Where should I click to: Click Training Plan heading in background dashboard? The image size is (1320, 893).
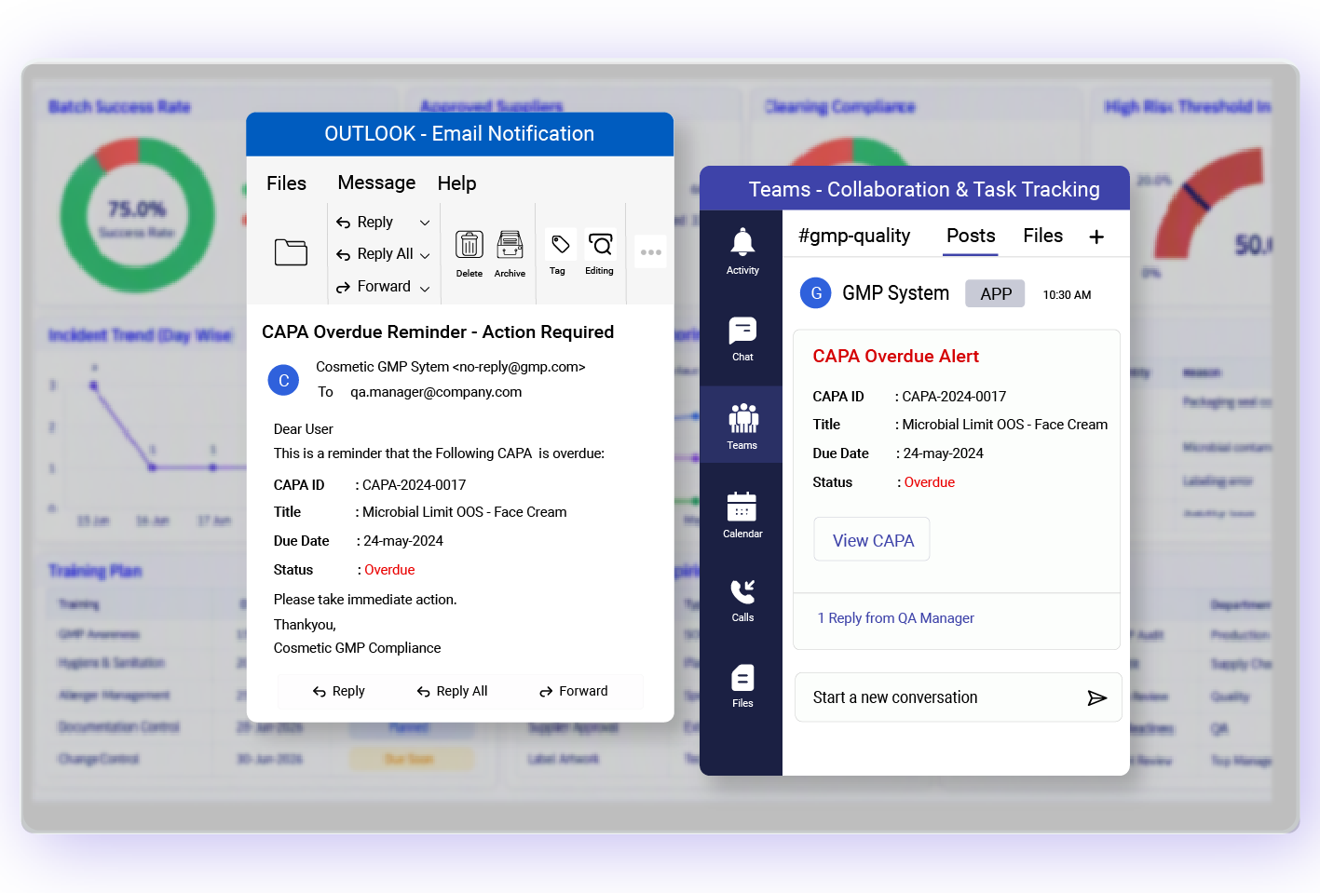tap(95, 571)
